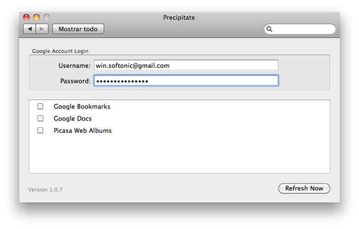Select the Google Bookmarks list row label
359x229 pixels.
[82, 106]
